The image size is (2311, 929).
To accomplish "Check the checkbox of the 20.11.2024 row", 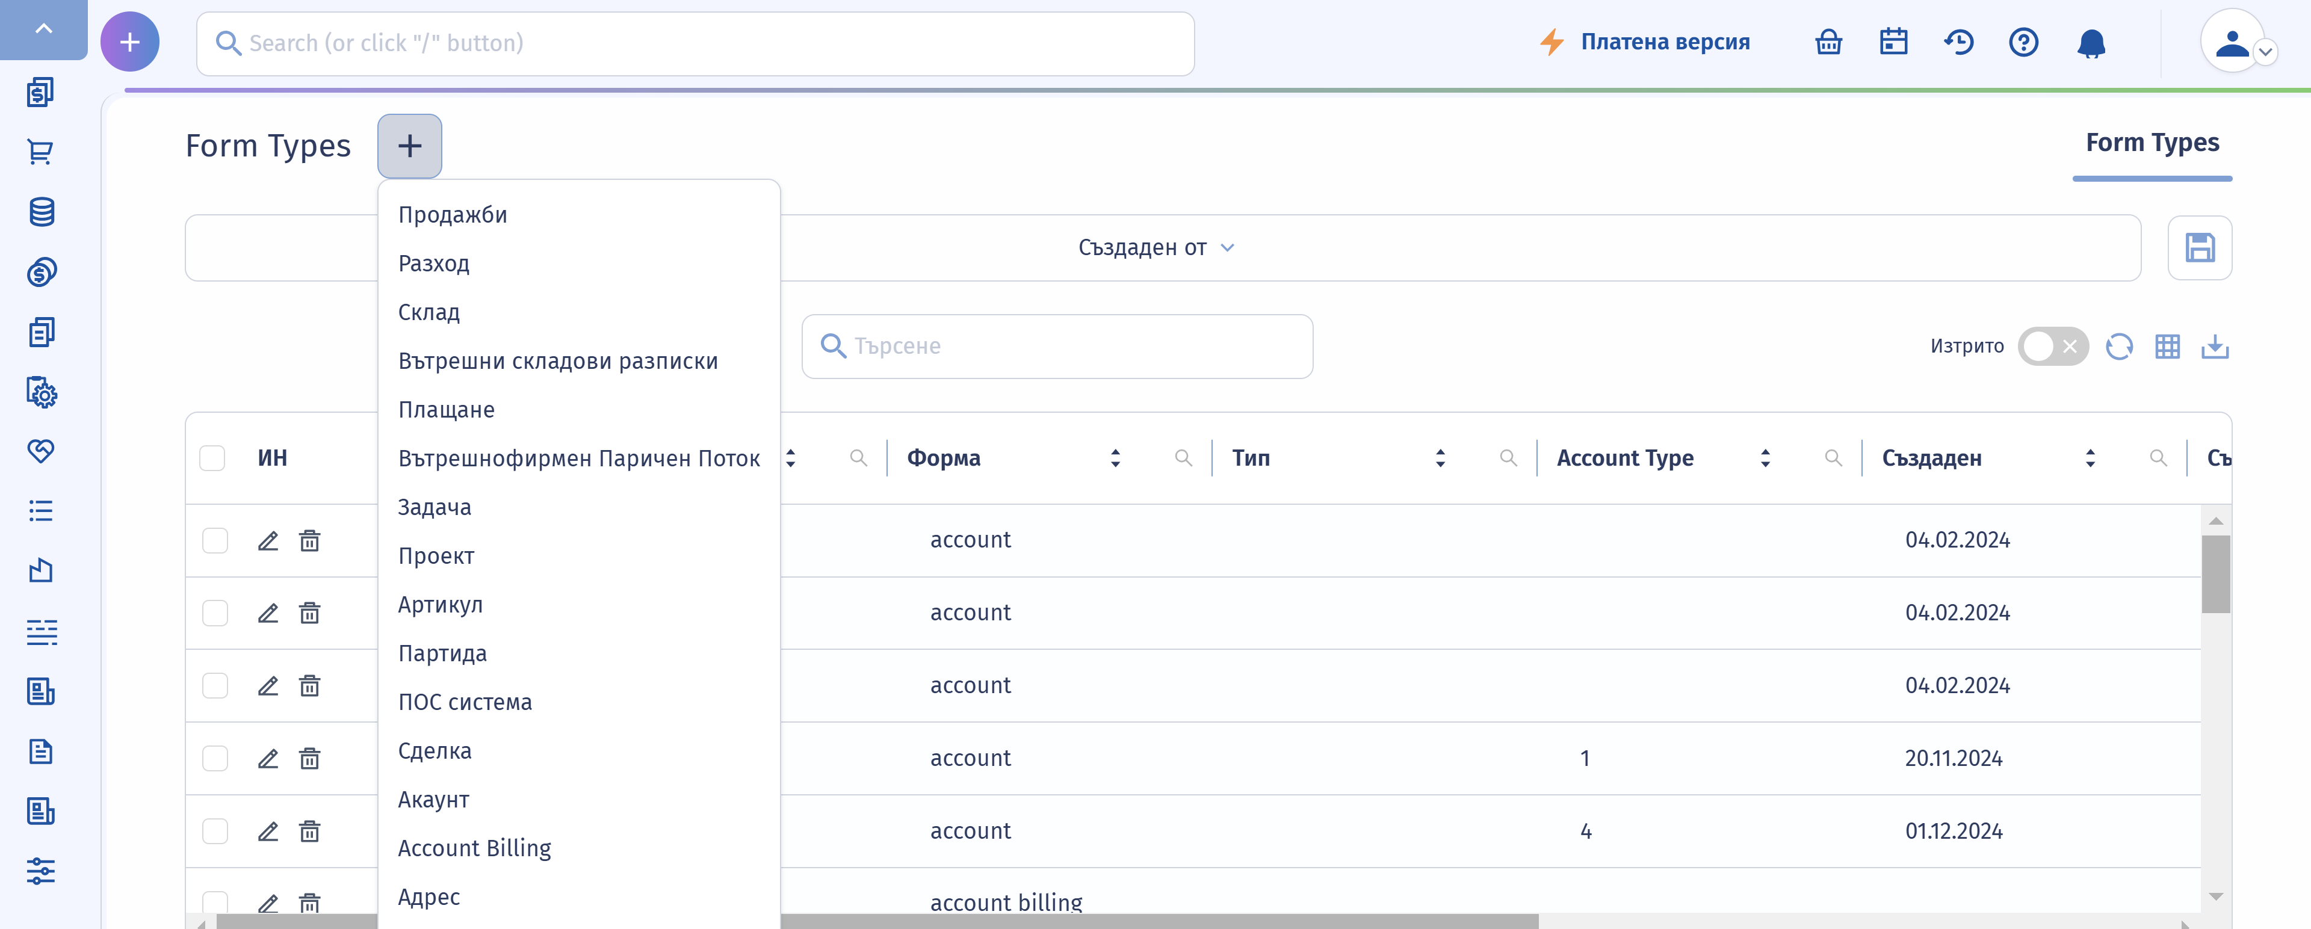I will tap(215, 759).
